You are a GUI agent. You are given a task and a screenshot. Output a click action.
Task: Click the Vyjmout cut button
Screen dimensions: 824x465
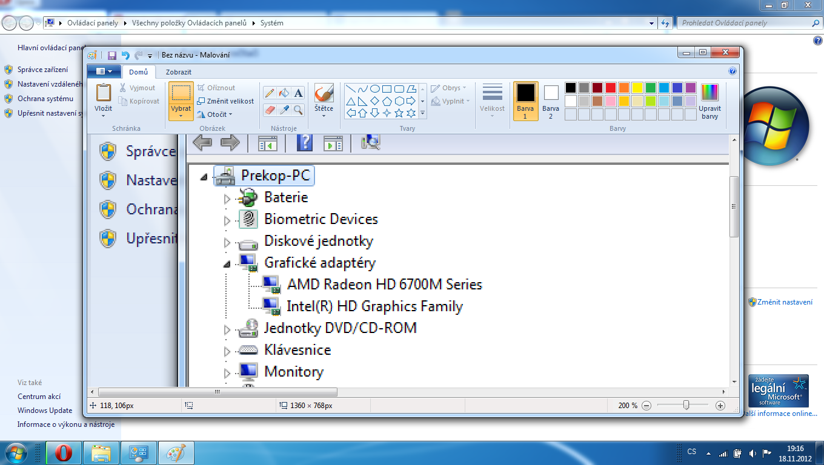(137, 88)
